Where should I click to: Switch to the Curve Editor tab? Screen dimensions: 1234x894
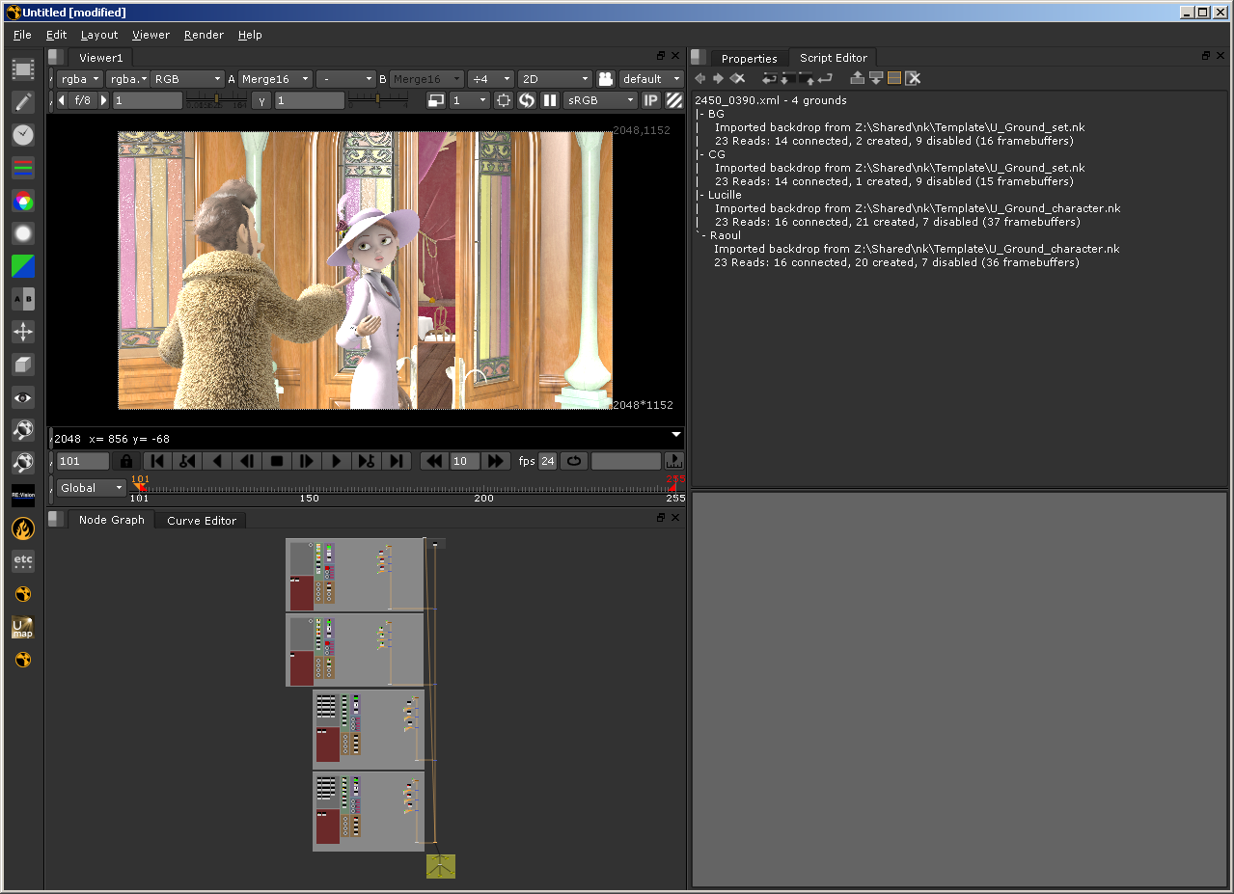[202, 520]
